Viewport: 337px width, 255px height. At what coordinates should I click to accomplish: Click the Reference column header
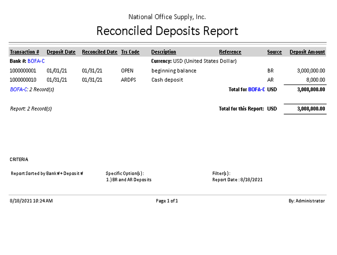coord(230,52)
